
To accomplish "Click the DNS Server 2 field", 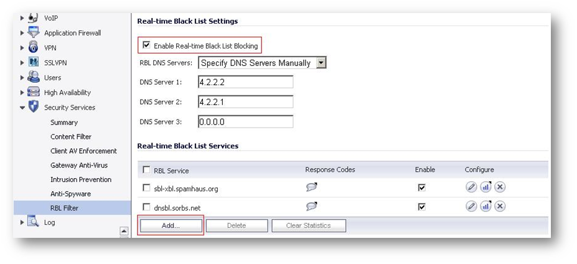I will 245,102.
